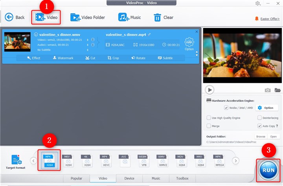
Task: Show next format options
Action: pyautogui.click(x=235, y=160)
